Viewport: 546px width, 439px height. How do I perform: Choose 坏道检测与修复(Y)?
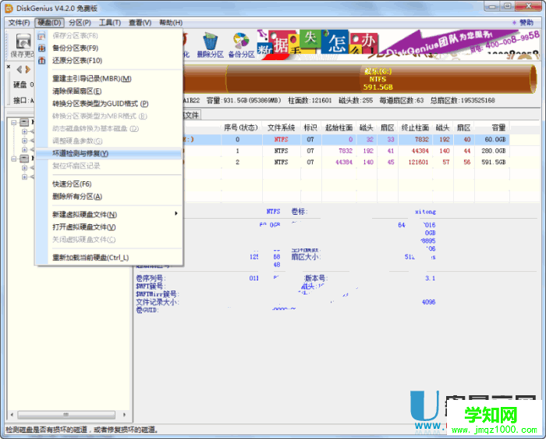[x=108, y=153]
